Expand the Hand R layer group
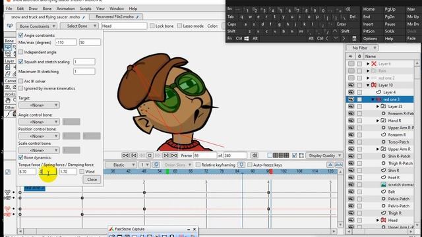This screenshot has width=422, height=237. (378, 120)
